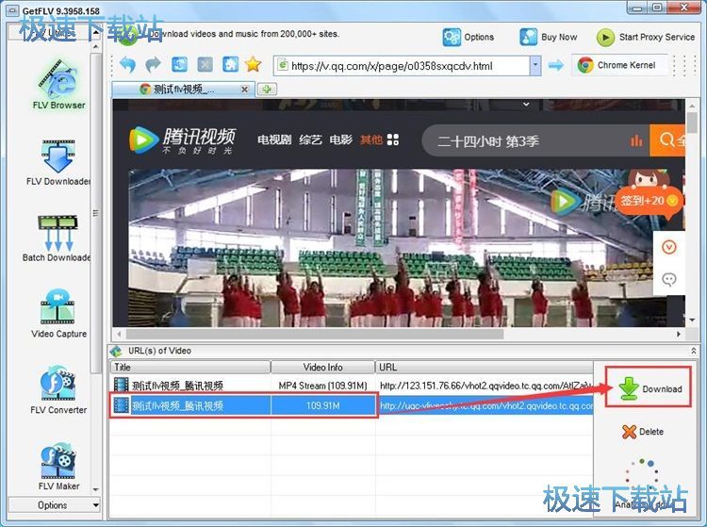
Task: Click the orange search button
Action: pos(667,140)
